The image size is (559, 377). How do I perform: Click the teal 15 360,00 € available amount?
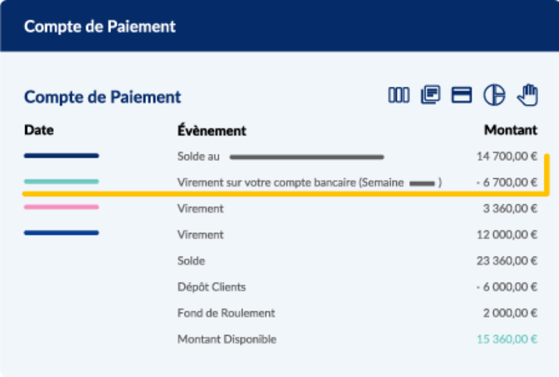[507, 339]
